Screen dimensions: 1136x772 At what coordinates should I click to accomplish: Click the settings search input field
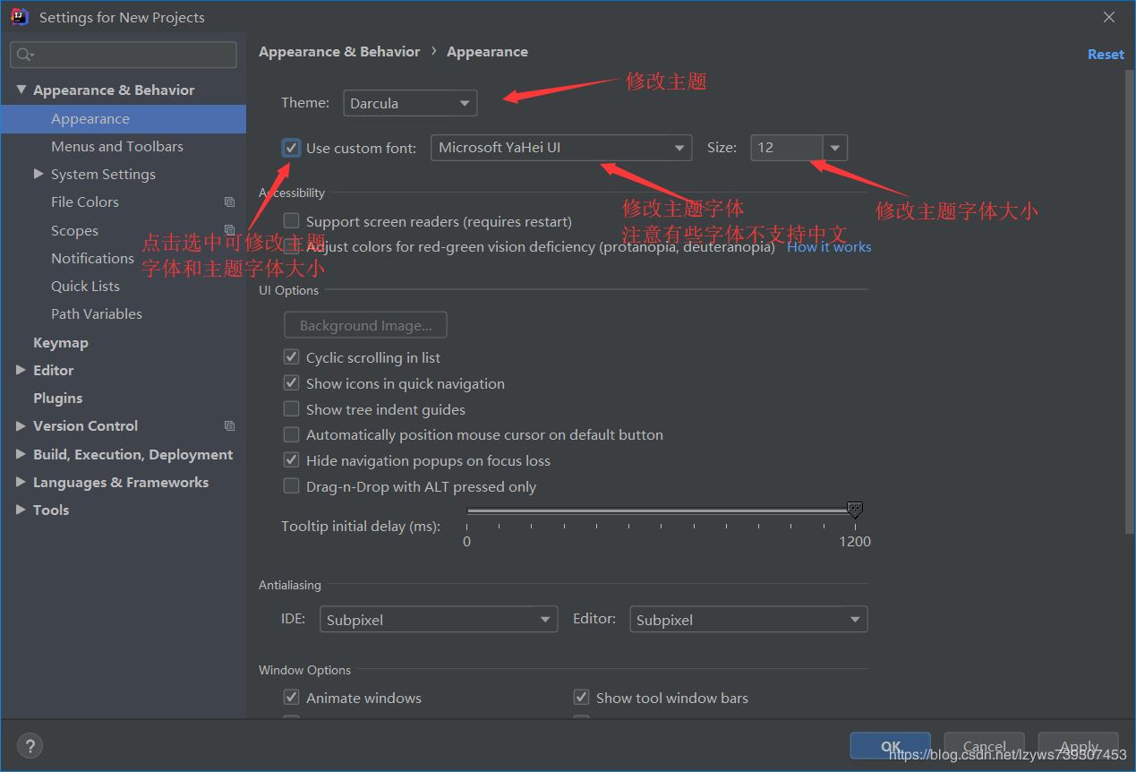[x=124, y=55]
